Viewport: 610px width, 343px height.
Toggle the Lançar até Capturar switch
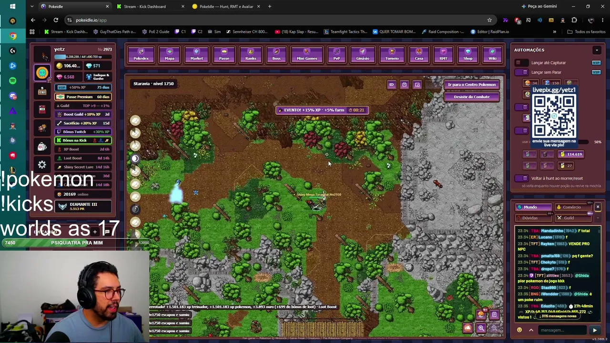pyautogui.click(x=522, y=62)
